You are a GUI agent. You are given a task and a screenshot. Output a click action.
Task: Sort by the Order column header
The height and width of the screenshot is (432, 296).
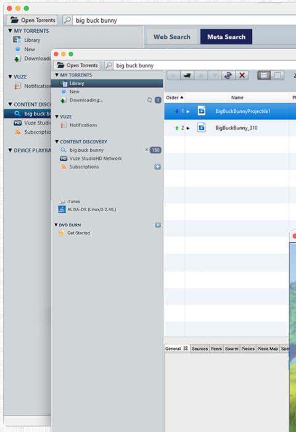pos(175,98)
